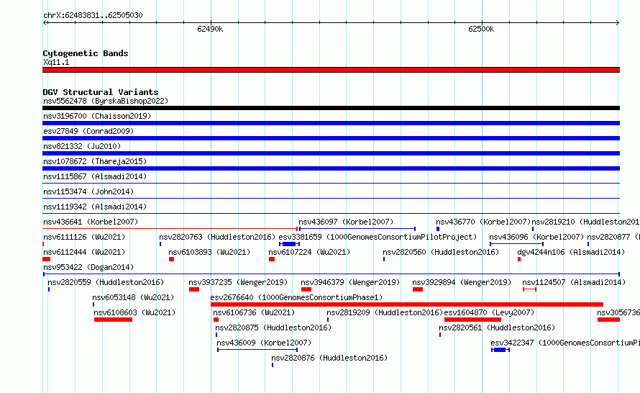This screenshot has height=393, width=640.
Task: Click nsv6112444 (Wu2021) label
Action: [84, 252]
